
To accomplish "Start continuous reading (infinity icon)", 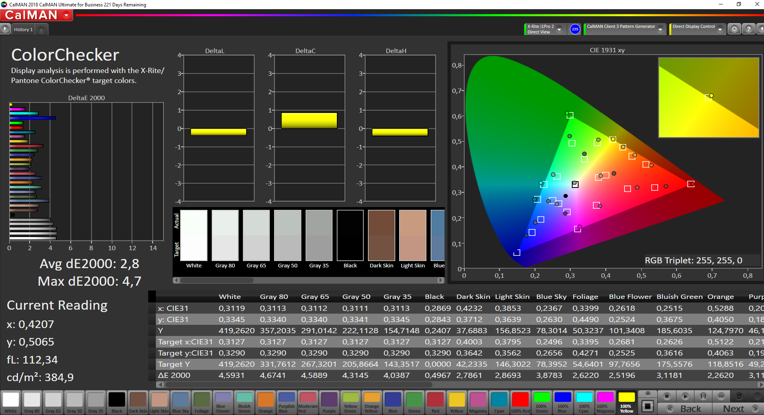I will pyautogui.click(x=721, y=396).
